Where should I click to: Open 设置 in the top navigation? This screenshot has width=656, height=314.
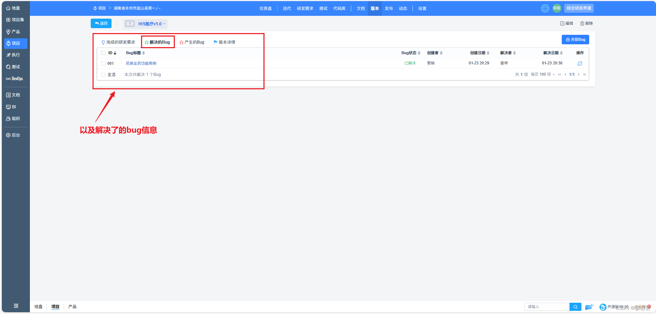pyautogui.click(x=422, y=8)
